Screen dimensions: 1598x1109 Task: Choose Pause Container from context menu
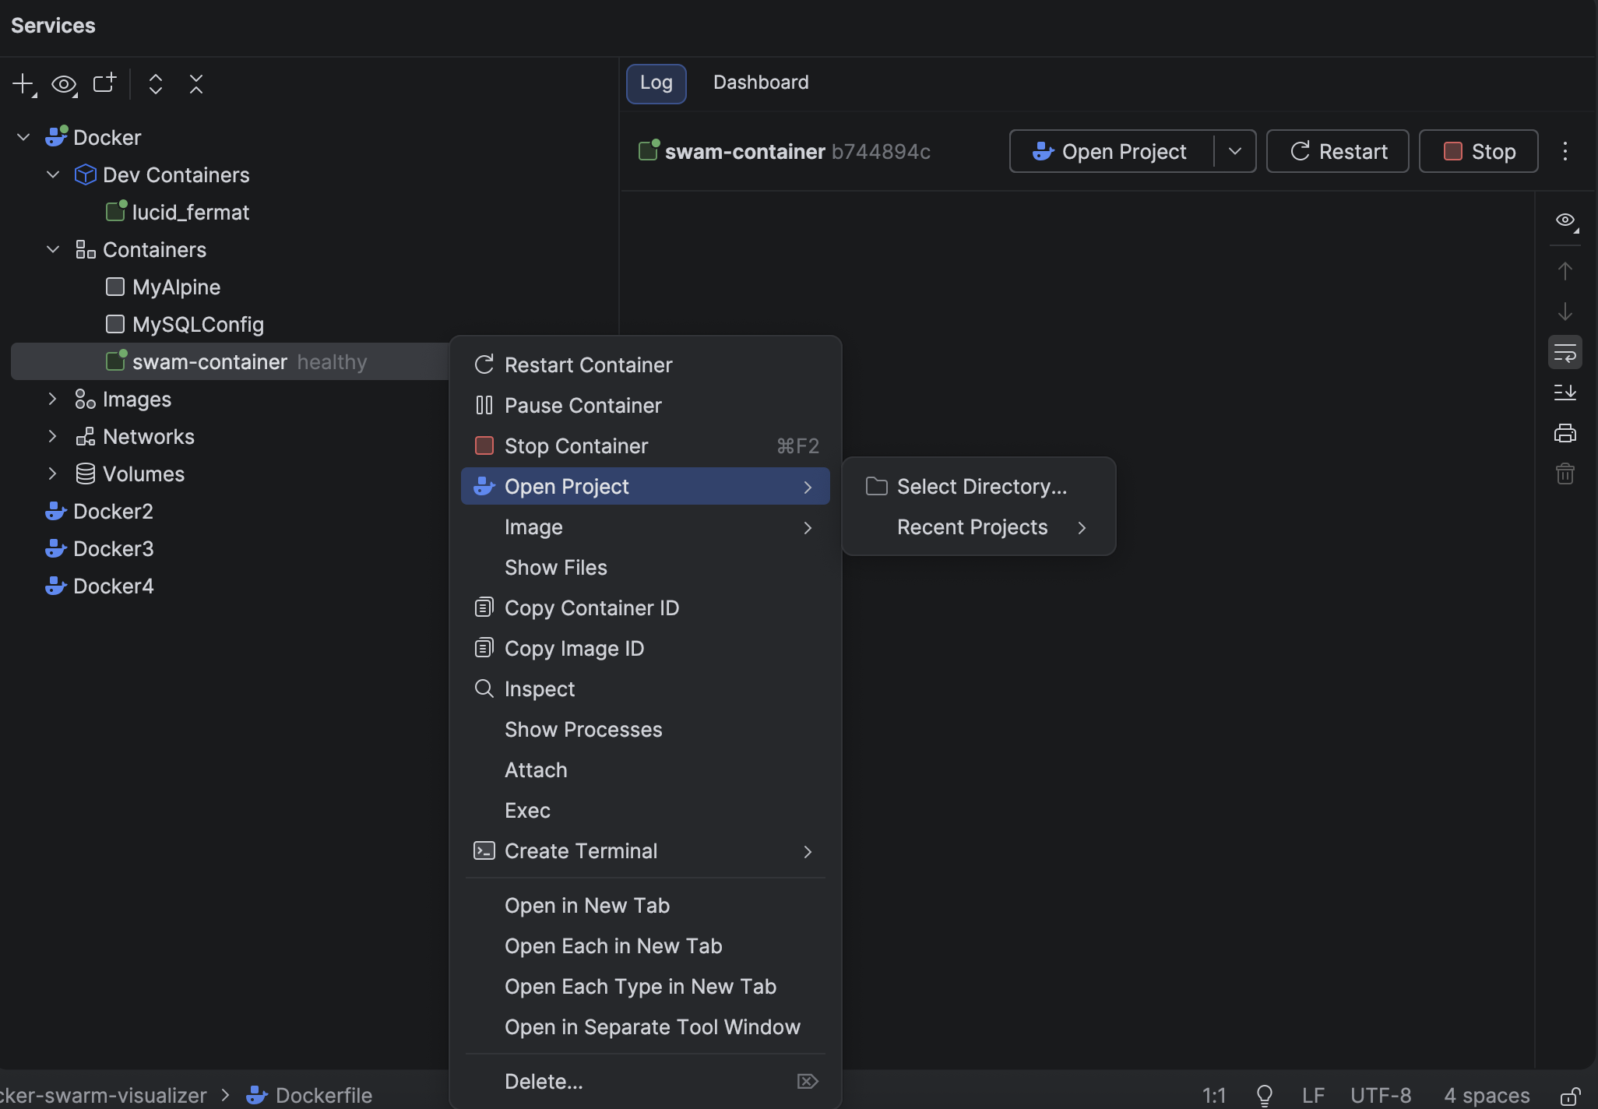click(x=583, y=406)
